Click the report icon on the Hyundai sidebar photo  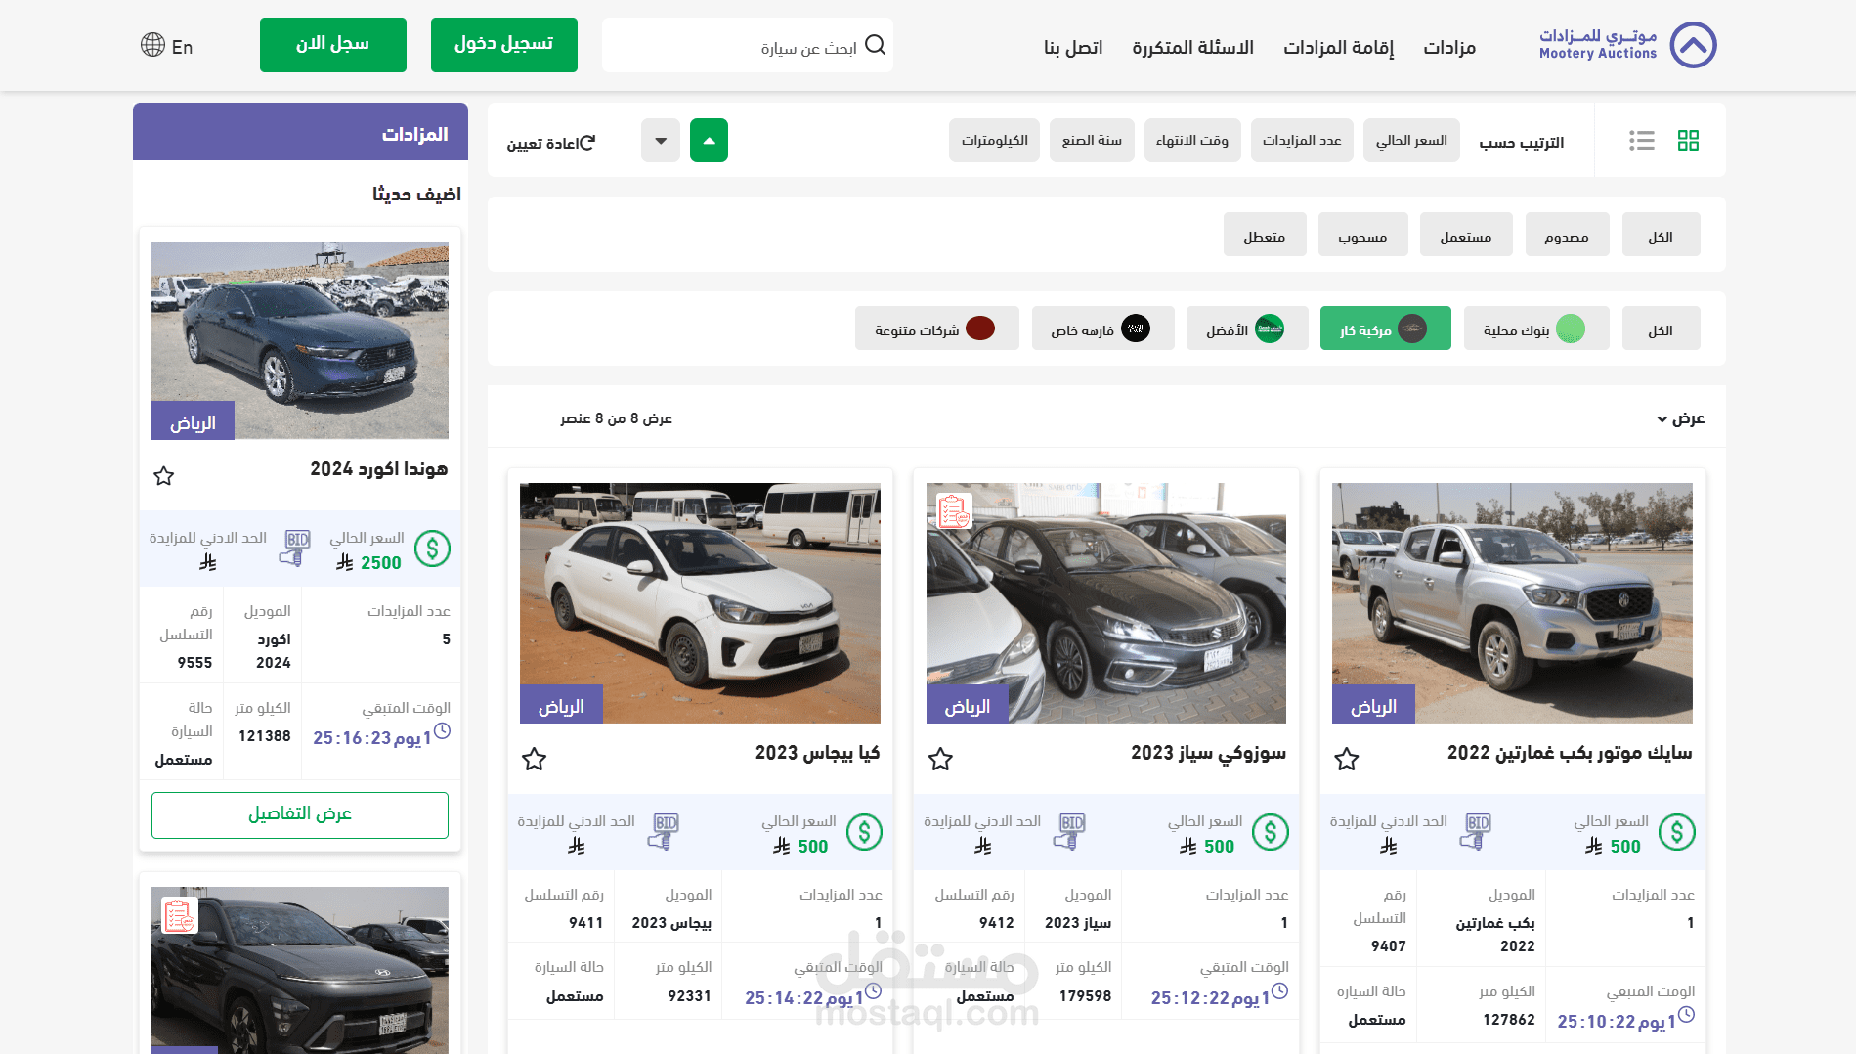[x=180, y=915]
